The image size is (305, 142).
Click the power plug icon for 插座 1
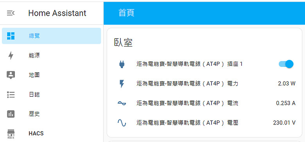(122, 64)
